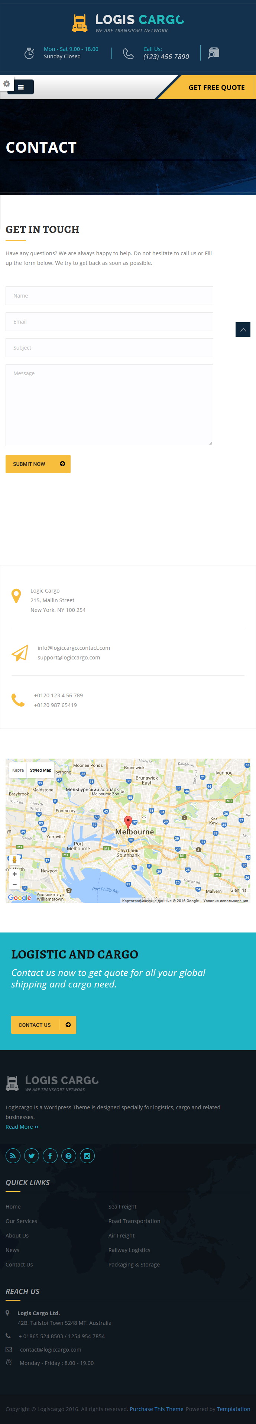The height and width of the screenshot is (1424, 256).
Task: Follow the Read More footer link
Action: [22, 1126]
